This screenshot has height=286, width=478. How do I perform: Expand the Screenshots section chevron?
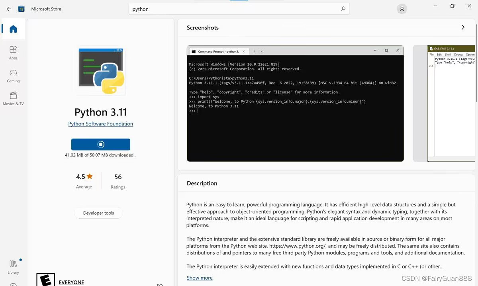[x=463, y=27]
